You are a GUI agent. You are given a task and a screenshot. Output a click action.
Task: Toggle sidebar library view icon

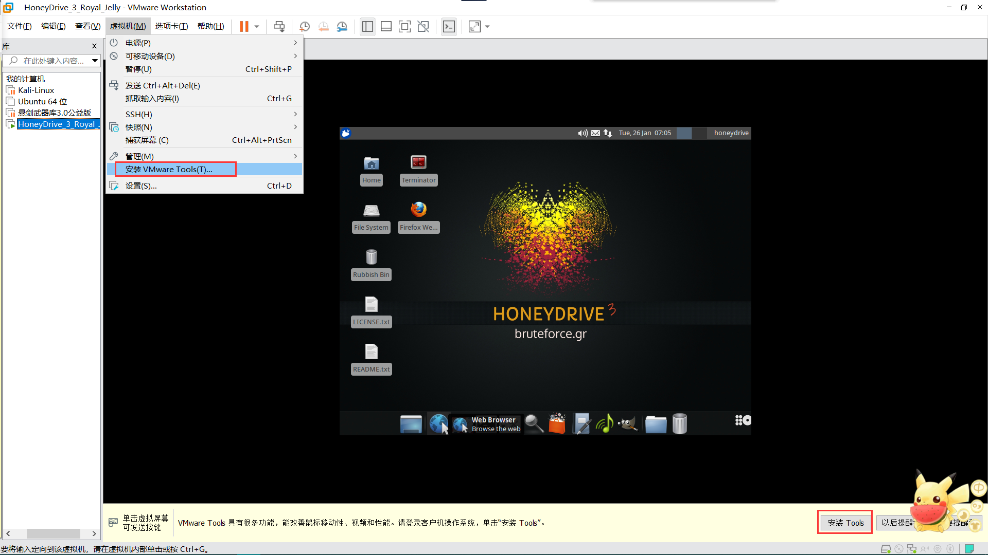367,26
